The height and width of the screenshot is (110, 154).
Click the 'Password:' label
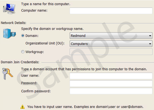pyautogui.click(x=29, y=83)
